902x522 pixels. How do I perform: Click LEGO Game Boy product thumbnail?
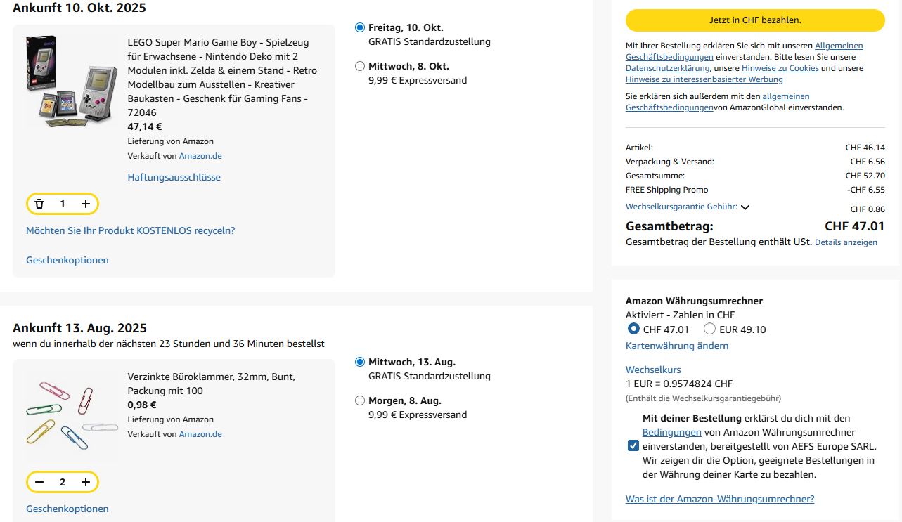[x=72, y=81]
